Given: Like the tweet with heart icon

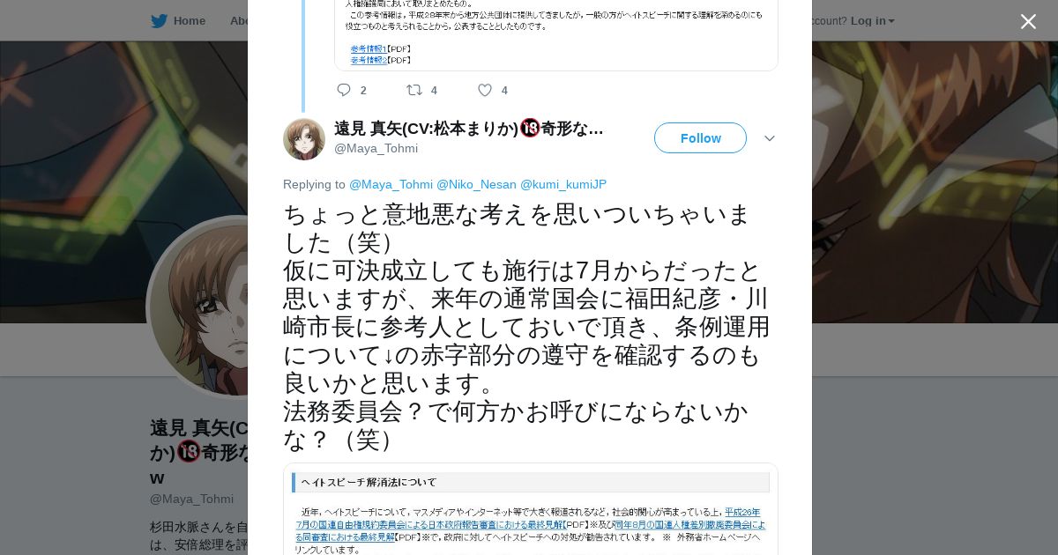Looking at the screenshot, I should click(485, 90).
